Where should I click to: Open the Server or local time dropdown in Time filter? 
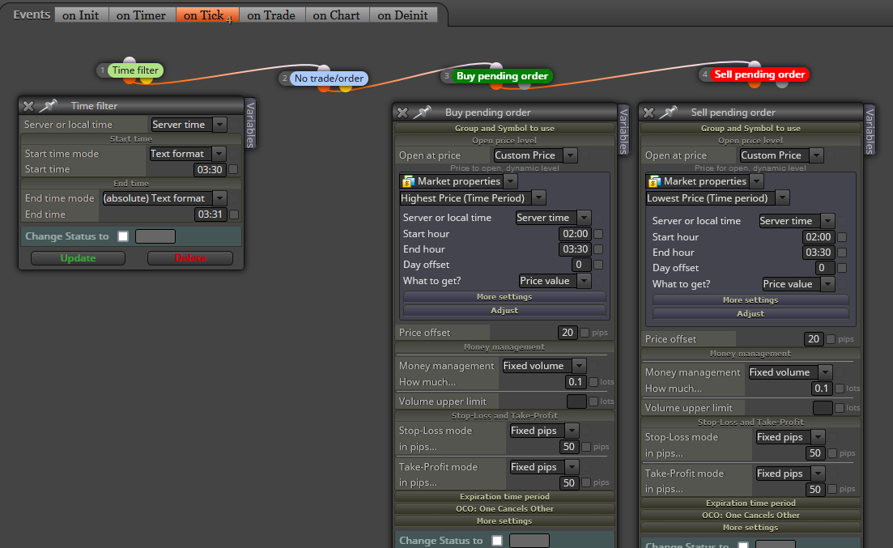coord(189,124)
